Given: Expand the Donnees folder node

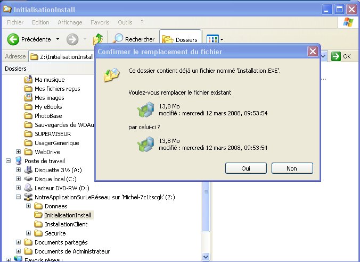Looking at the screenshot, I should 28,206.
